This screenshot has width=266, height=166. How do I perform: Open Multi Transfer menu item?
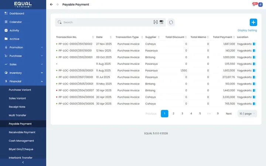coord(17,115)
